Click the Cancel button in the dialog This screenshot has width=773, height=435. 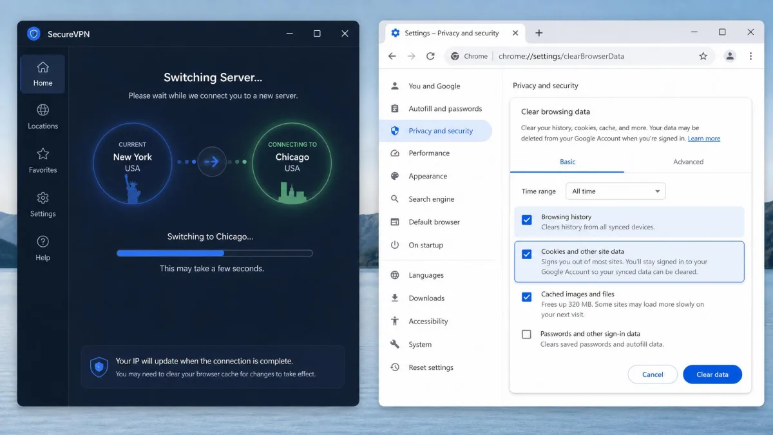[x=653, y=374]
